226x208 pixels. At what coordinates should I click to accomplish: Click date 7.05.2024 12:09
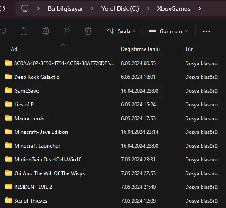click(x=138, y=201)
